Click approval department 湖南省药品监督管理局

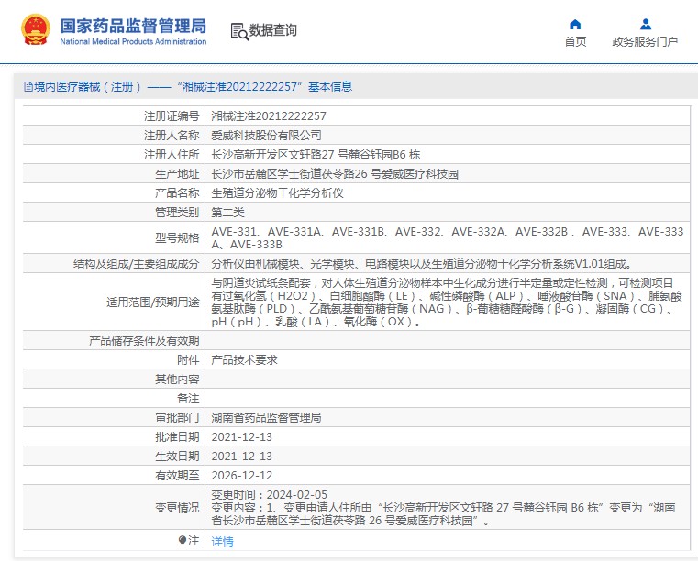[x=266, y=417]
